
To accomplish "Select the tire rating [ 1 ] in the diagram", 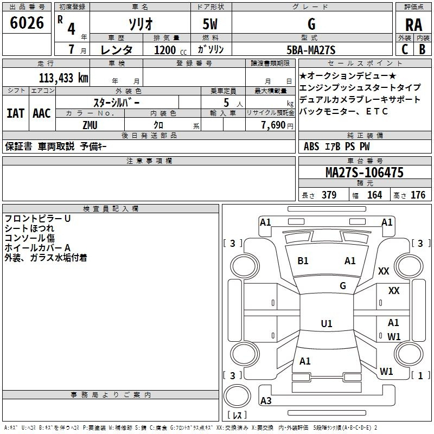I will click(421, 375).
